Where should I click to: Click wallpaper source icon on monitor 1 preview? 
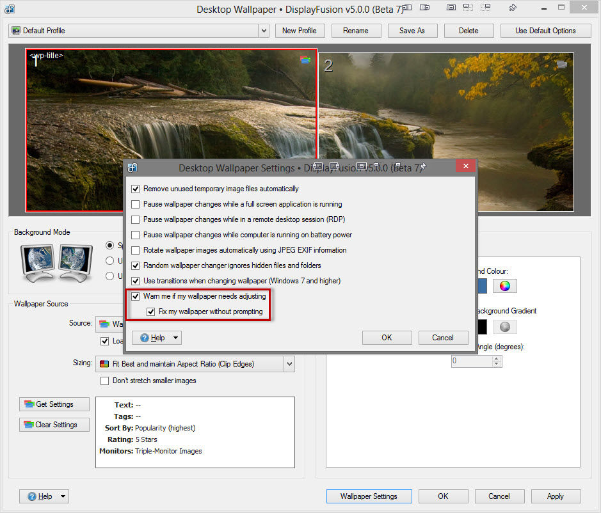click(305, 60)
